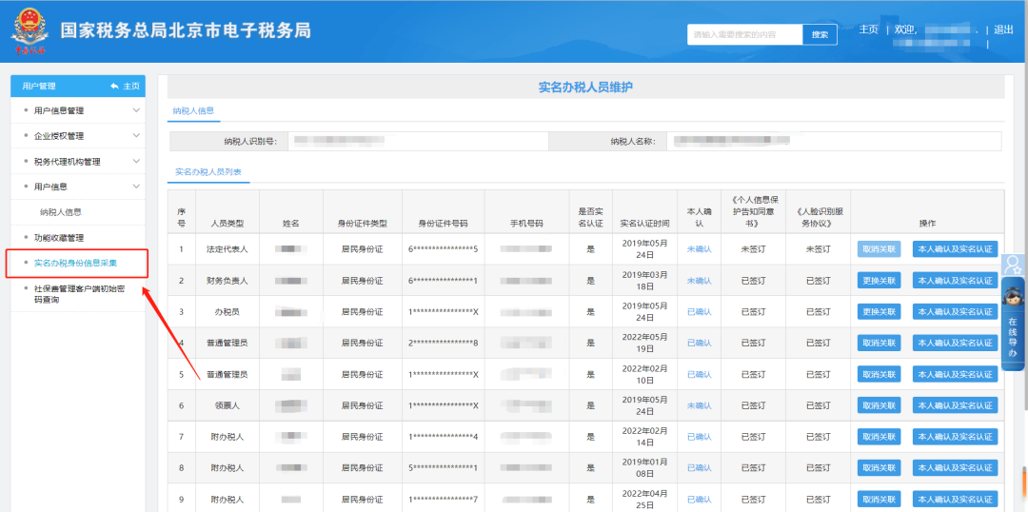1028x512 pixels.
Task: Click 未签订 under 《人脸识别服务协议》 column
Action: click(819, 249)
